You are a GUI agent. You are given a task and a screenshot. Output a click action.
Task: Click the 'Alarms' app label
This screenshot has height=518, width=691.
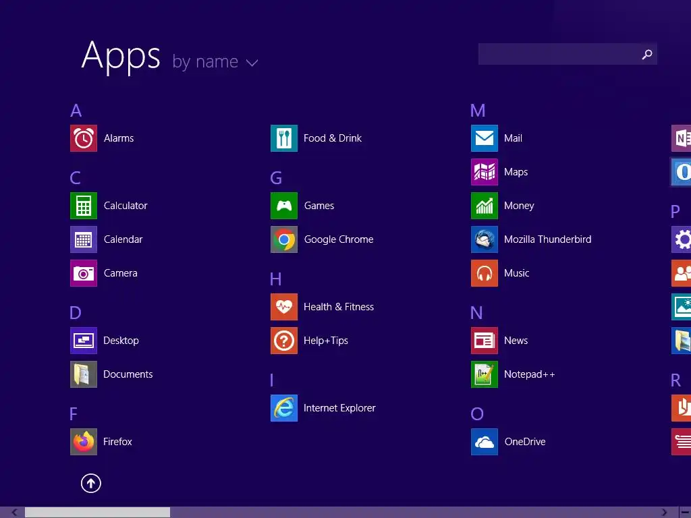tap(119, 138)
